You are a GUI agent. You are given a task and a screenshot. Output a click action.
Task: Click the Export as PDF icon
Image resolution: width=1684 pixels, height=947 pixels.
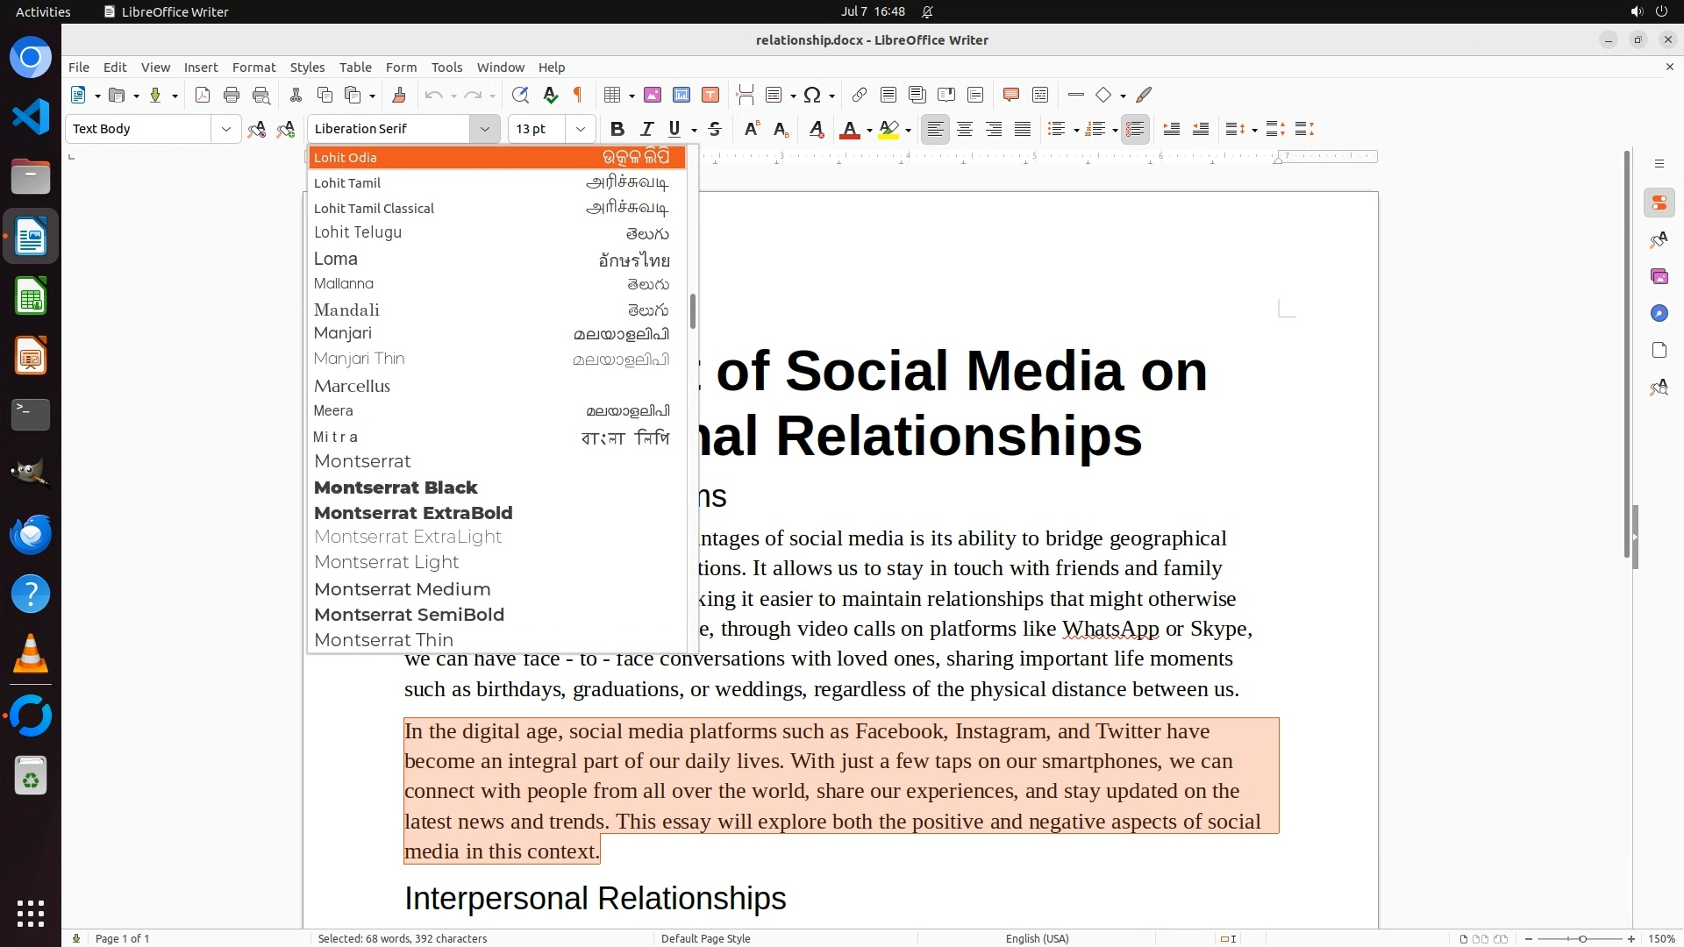(203, 95)
